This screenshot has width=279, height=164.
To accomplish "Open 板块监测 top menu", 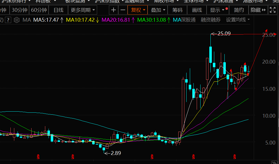I will 77,1.
